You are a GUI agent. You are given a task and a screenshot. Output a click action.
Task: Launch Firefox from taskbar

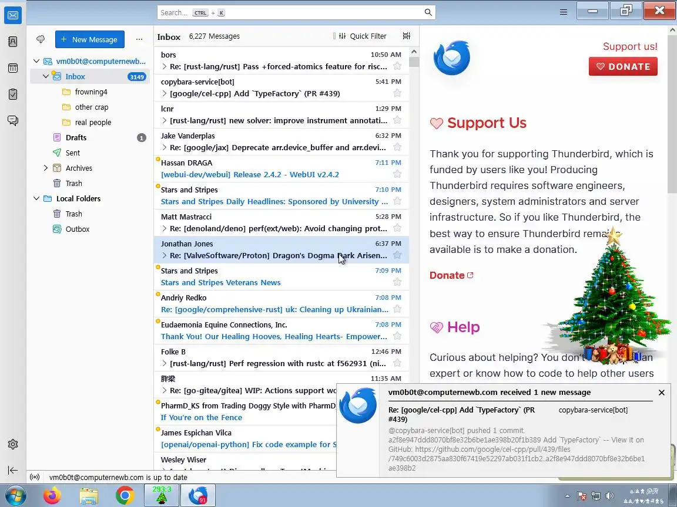[52, 496]
